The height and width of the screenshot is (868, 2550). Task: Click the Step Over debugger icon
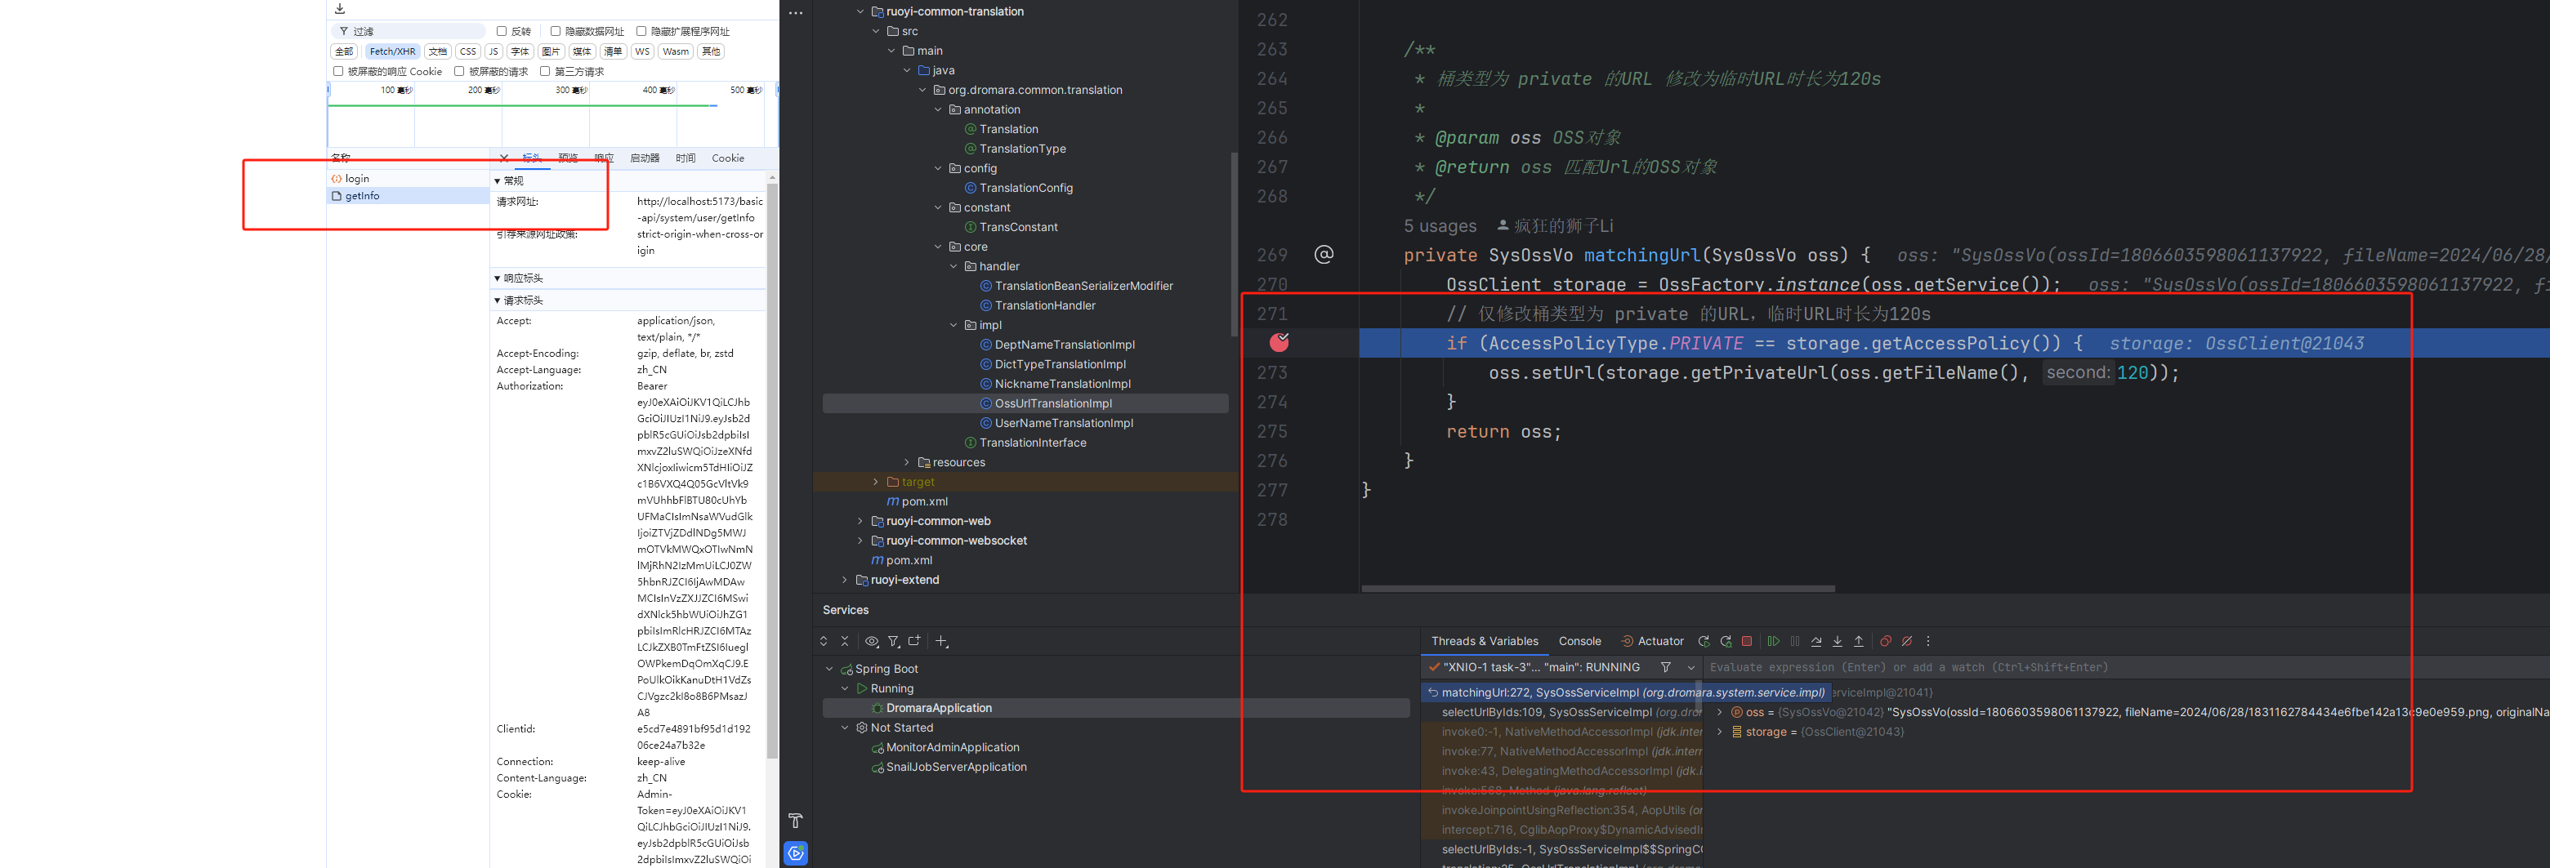(x=1815, y=641)
